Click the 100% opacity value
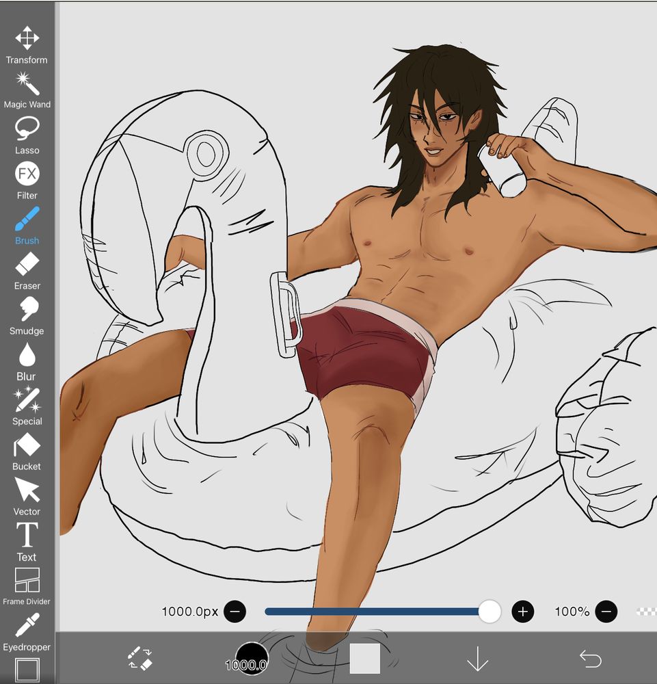Screen dimensions: 657x684 click(572, 611)
